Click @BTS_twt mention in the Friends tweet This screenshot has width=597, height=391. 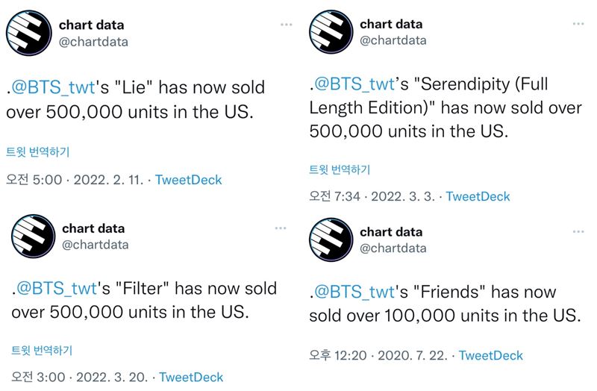click(354, 293)
